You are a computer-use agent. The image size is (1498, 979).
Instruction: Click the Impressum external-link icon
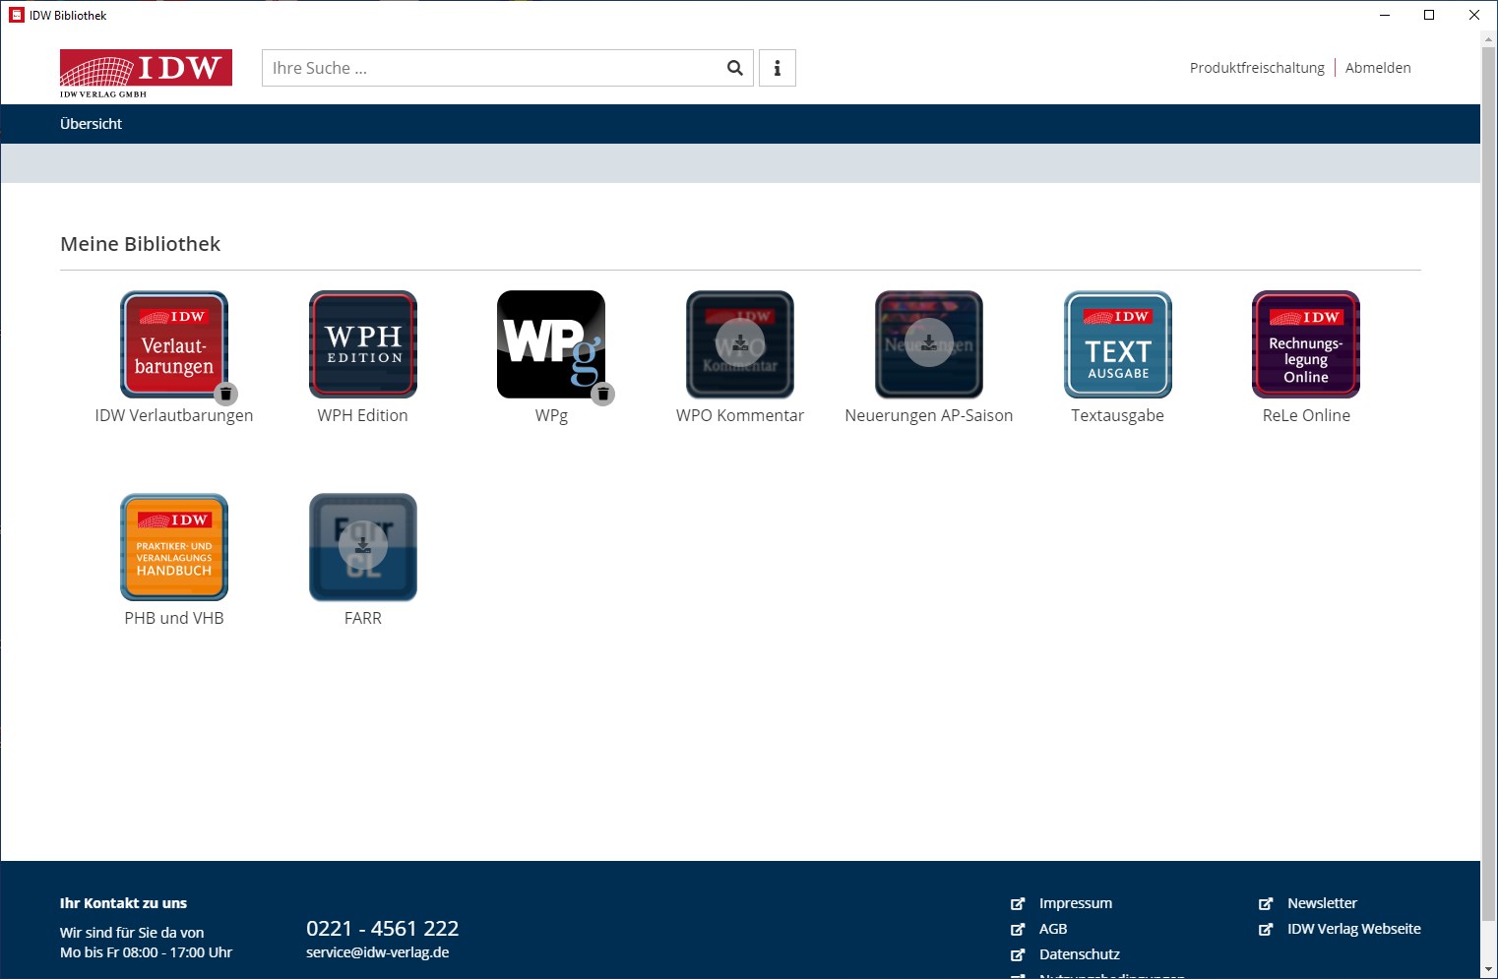1018,903
